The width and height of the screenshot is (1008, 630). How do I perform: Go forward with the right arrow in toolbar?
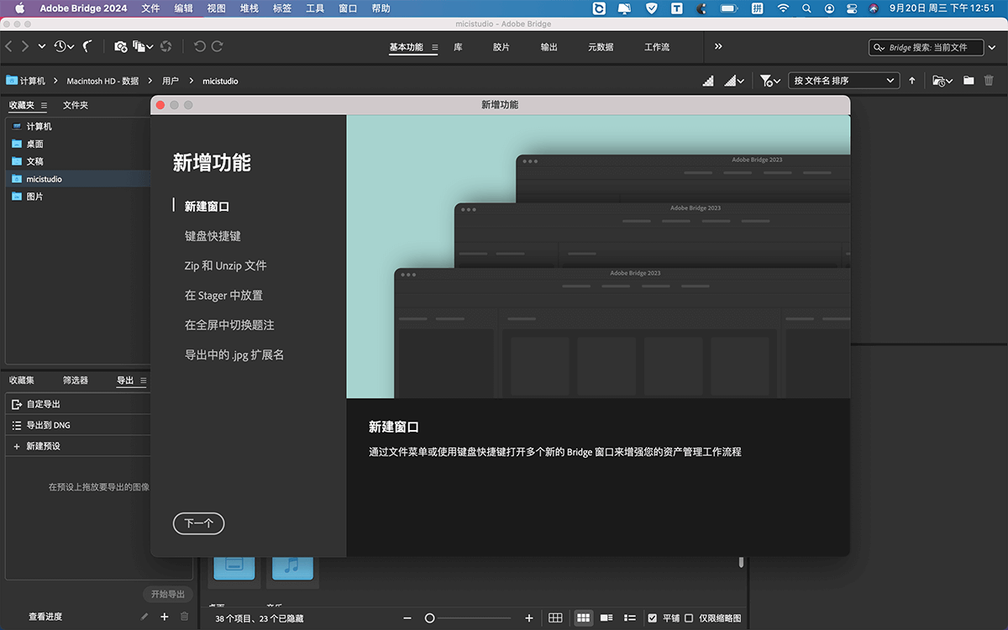click(x=25, y=47)
